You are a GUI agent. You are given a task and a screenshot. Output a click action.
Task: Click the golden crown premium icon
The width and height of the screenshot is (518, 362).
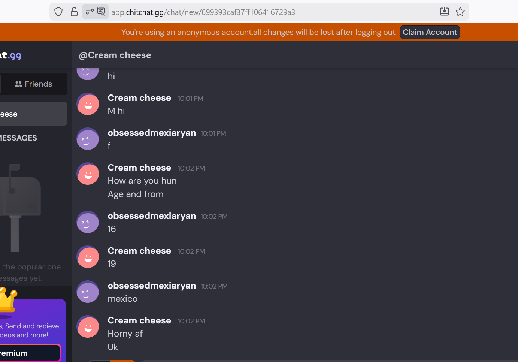click(x=7, y=299)
